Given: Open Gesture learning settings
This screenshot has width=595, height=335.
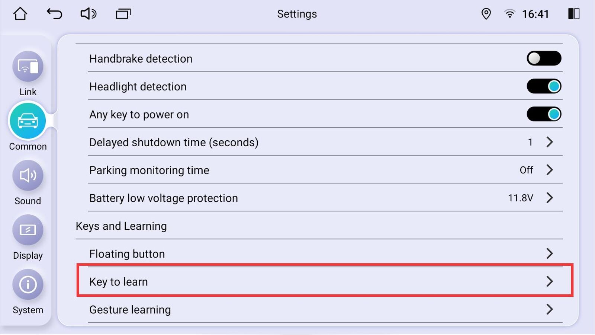Looking at the screenshot, I should [x=550, y=309].
